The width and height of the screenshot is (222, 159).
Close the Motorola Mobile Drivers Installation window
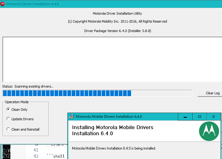point(213,117)
